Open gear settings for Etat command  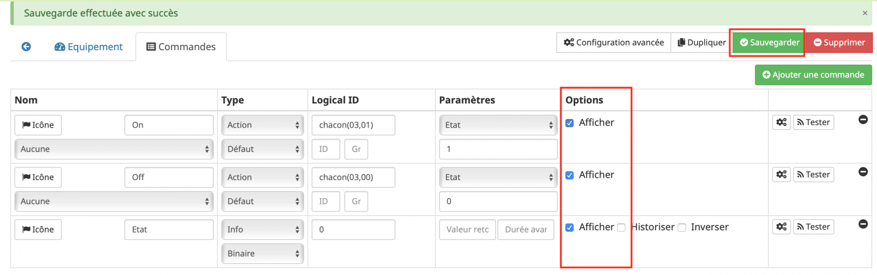(x=781, y=227)
